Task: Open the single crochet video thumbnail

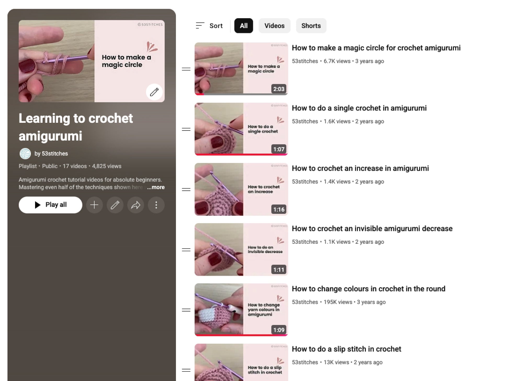Action: pos(241,129)
